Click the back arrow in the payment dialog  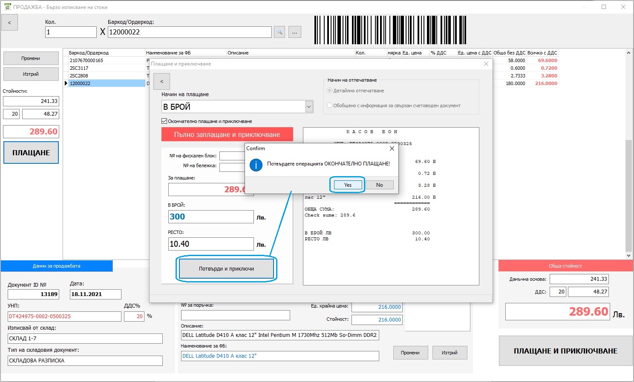coord(161,81)
